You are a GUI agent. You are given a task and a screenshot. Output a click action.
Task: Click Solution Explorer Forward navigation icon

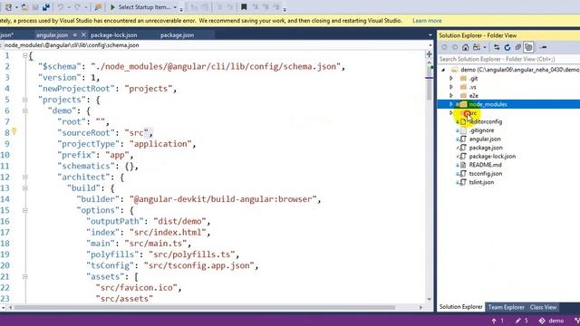tap(455, 47)
